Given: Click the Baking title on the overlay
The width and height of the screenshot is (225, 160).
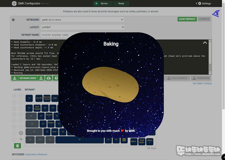Looking at the screenshot, I should point(111,44).
